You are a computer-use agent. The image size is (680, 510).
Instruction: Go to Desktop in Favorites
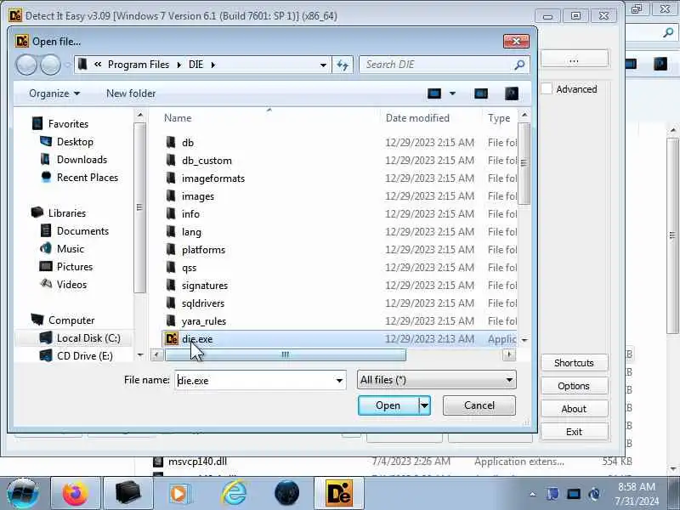pos(75,142)
